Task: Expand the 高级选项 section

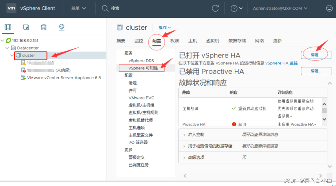Action: 184,158
